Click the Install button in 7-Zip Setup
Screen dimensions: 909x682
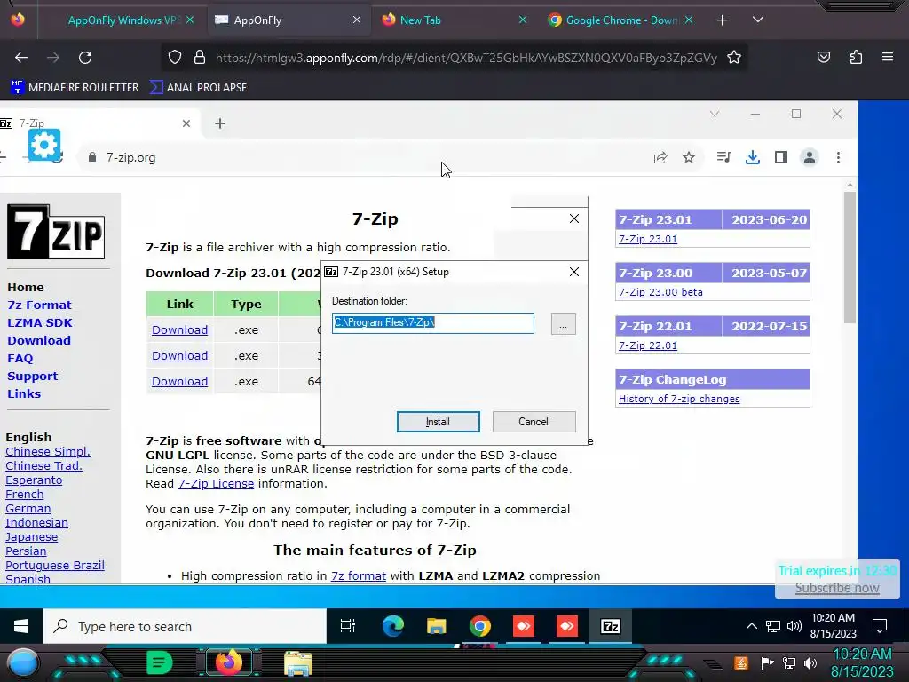[x=439, y=422]
